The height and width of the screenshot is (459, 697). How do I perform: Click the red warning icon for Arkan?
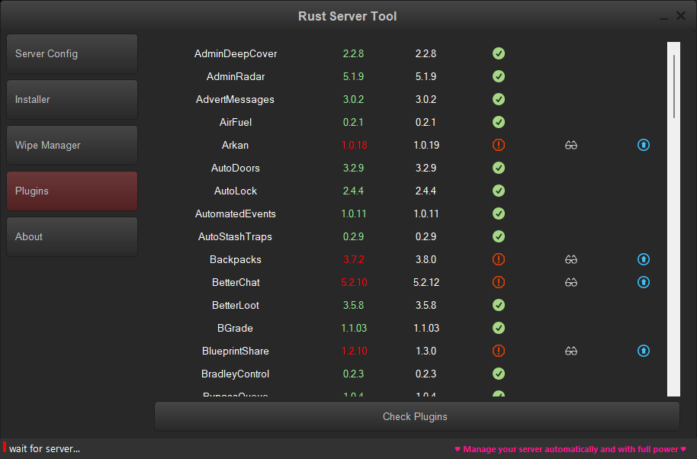499,145
